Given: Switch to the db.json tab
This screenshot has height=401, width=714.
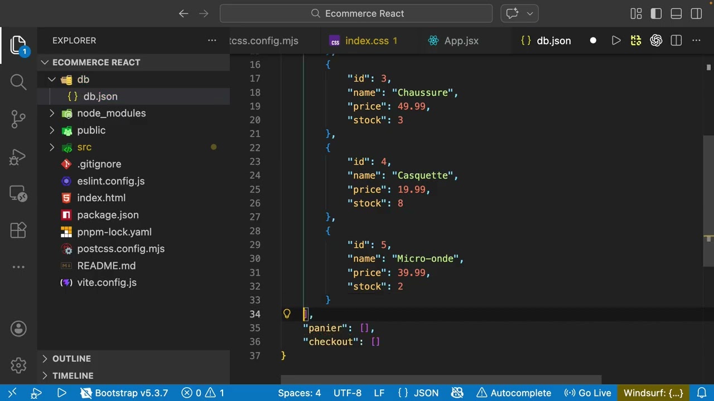Looking at the screenshot, I should [x=553, y=41].
